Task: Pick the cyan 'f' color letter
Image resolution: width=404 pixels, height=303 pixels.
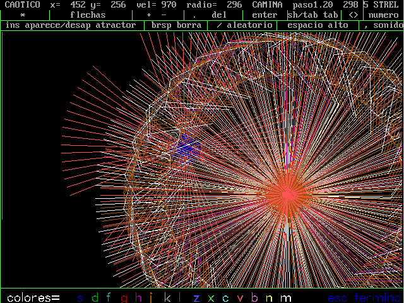Action: tap(109, 297)
